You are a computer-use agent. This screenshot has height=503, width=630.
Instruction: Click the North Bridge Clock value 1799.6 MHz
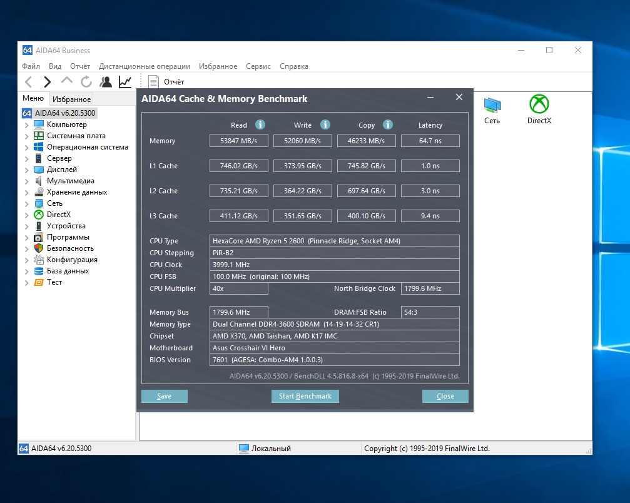pyautogui.click(x=430, y=288)
